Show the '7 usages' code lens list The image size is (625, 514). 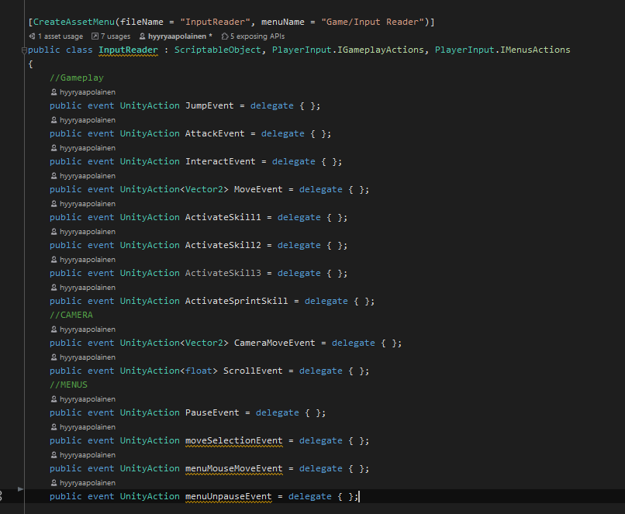[111, 36]
